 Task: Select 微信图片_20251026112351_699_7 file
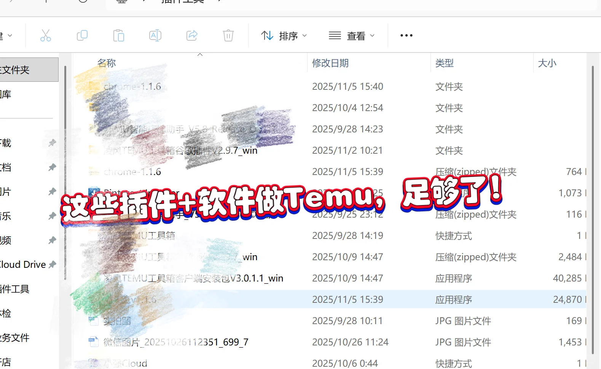[176, 342]
